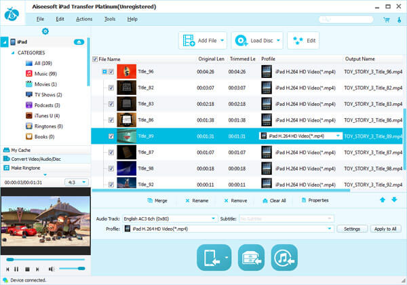This screenshot has height=285, width=407.
Task: Uncheck the Title_82 checkbox
Action: coord(111,88)
